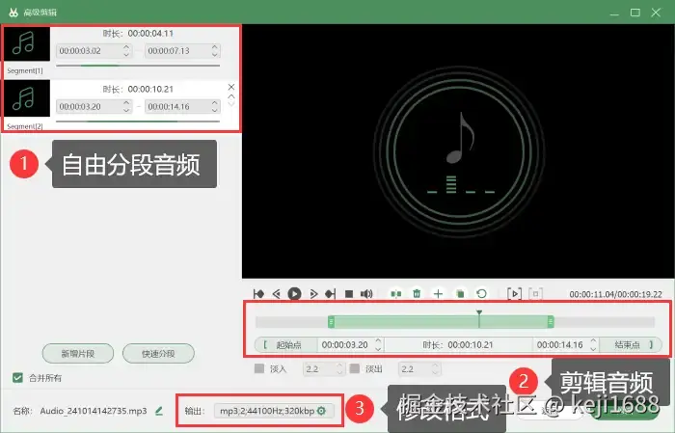The image size is (675, 433).
Task: Jump playback to the beginning
Action: click(258, 294)
